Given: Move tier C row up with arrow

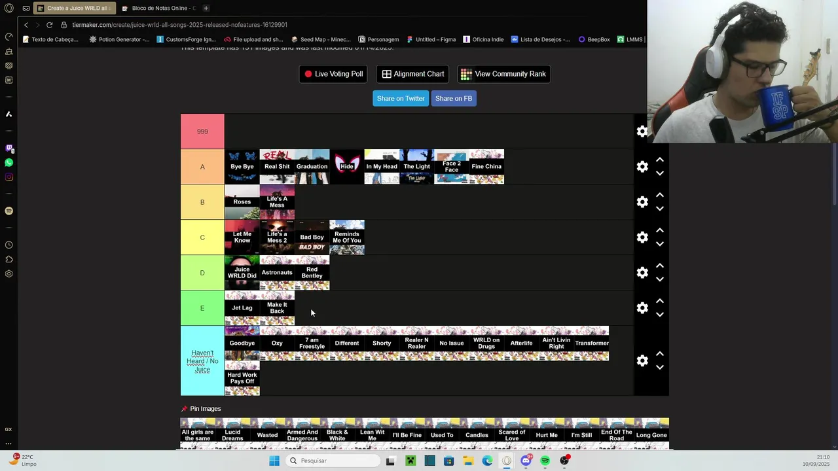Looking at the screenshot, I should (660, 230).
